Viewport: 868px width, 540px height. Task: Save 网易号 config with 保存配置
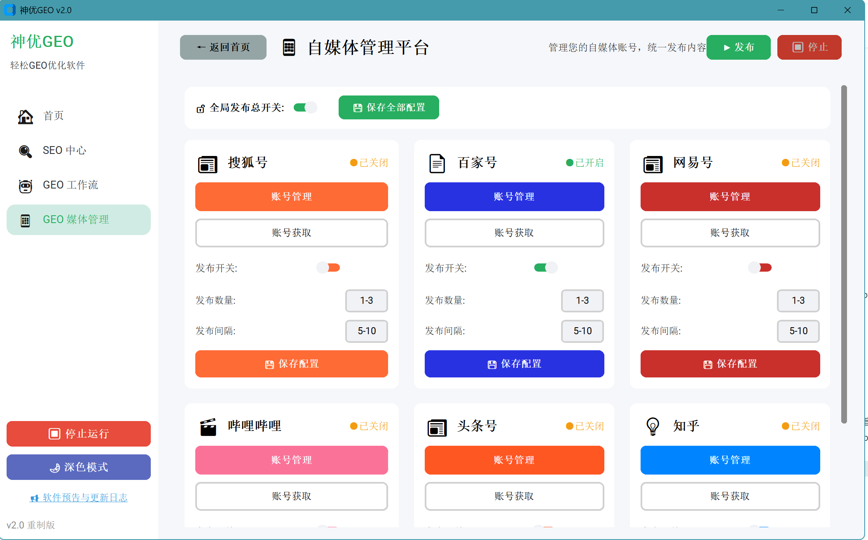tap(730, 364)
